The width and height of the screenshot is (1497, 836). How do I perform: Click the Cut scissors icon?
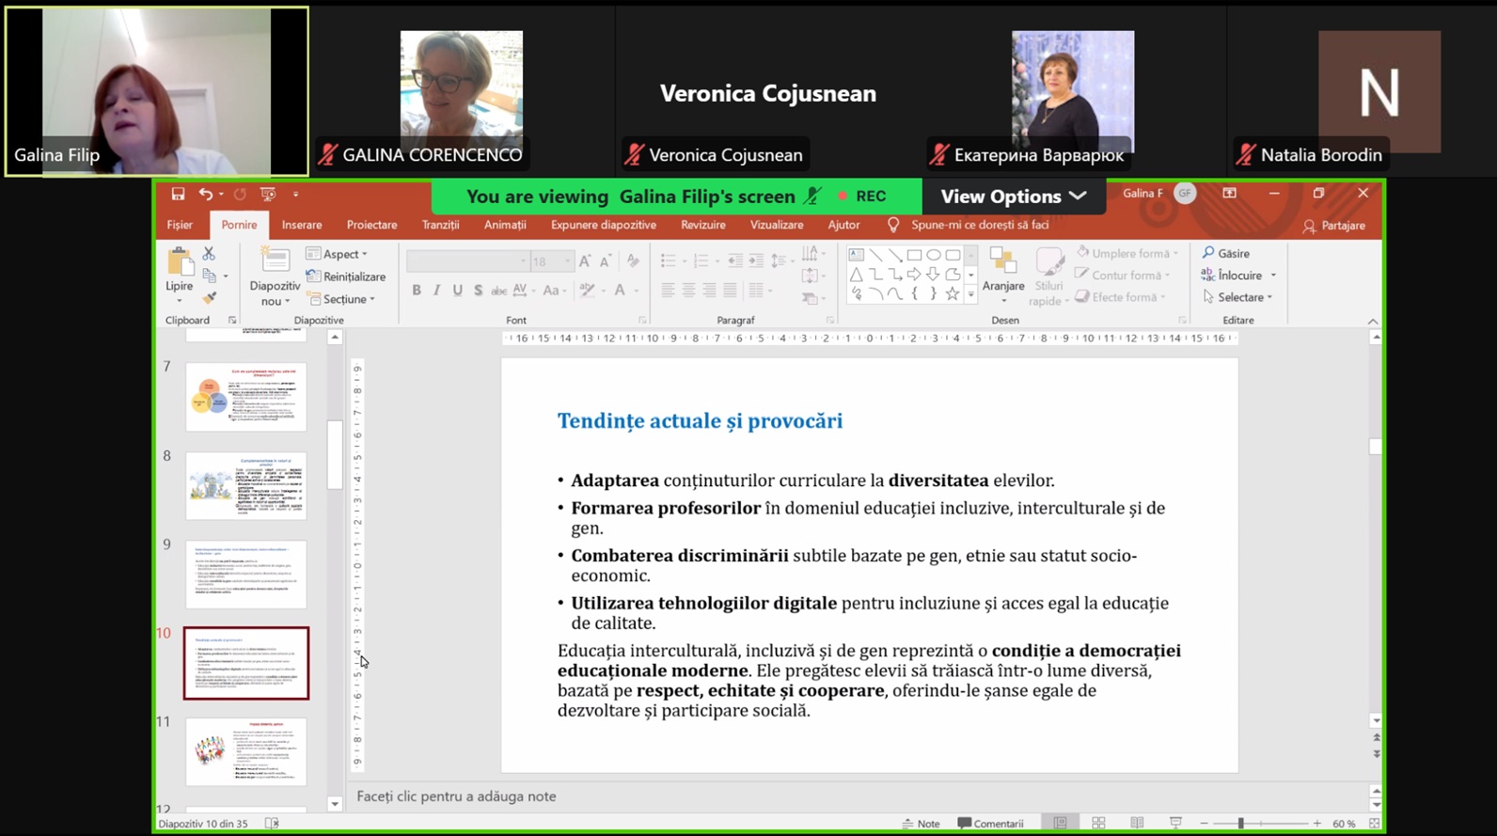click(x=209, y=254)
